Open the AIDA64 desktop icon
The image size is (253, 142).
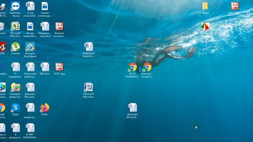[3, 47]
